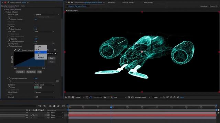This screenshot has width=220, height=123.
Task: Hide the third timeline layer with eye toggle
Action: click(27, 118)
